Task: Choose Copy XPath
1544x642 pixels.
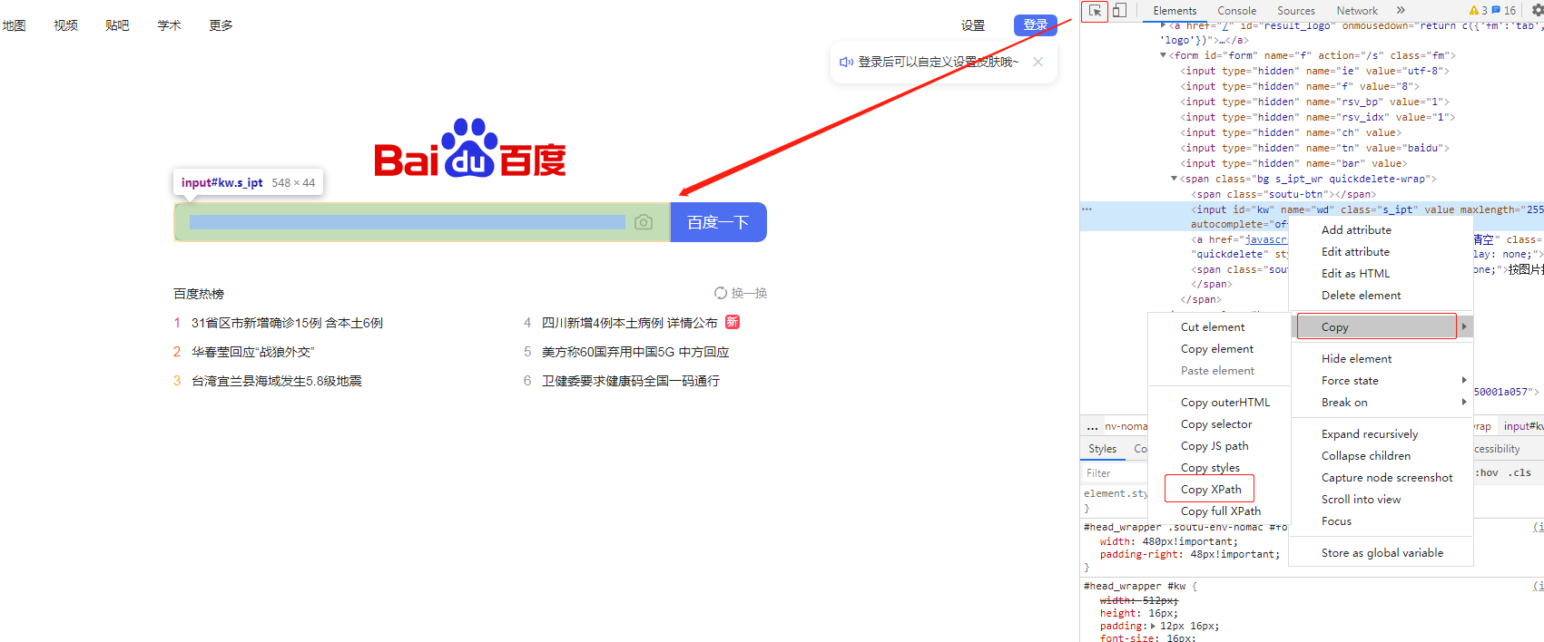Action: pyautogui.click(x=1210, y=489)
